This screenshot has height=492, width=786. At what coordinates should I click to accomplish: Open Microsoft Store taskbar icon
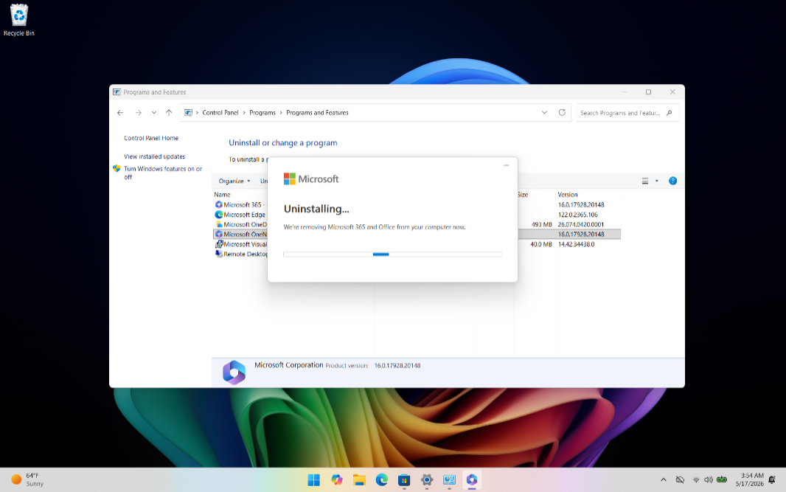coord(404,480)
